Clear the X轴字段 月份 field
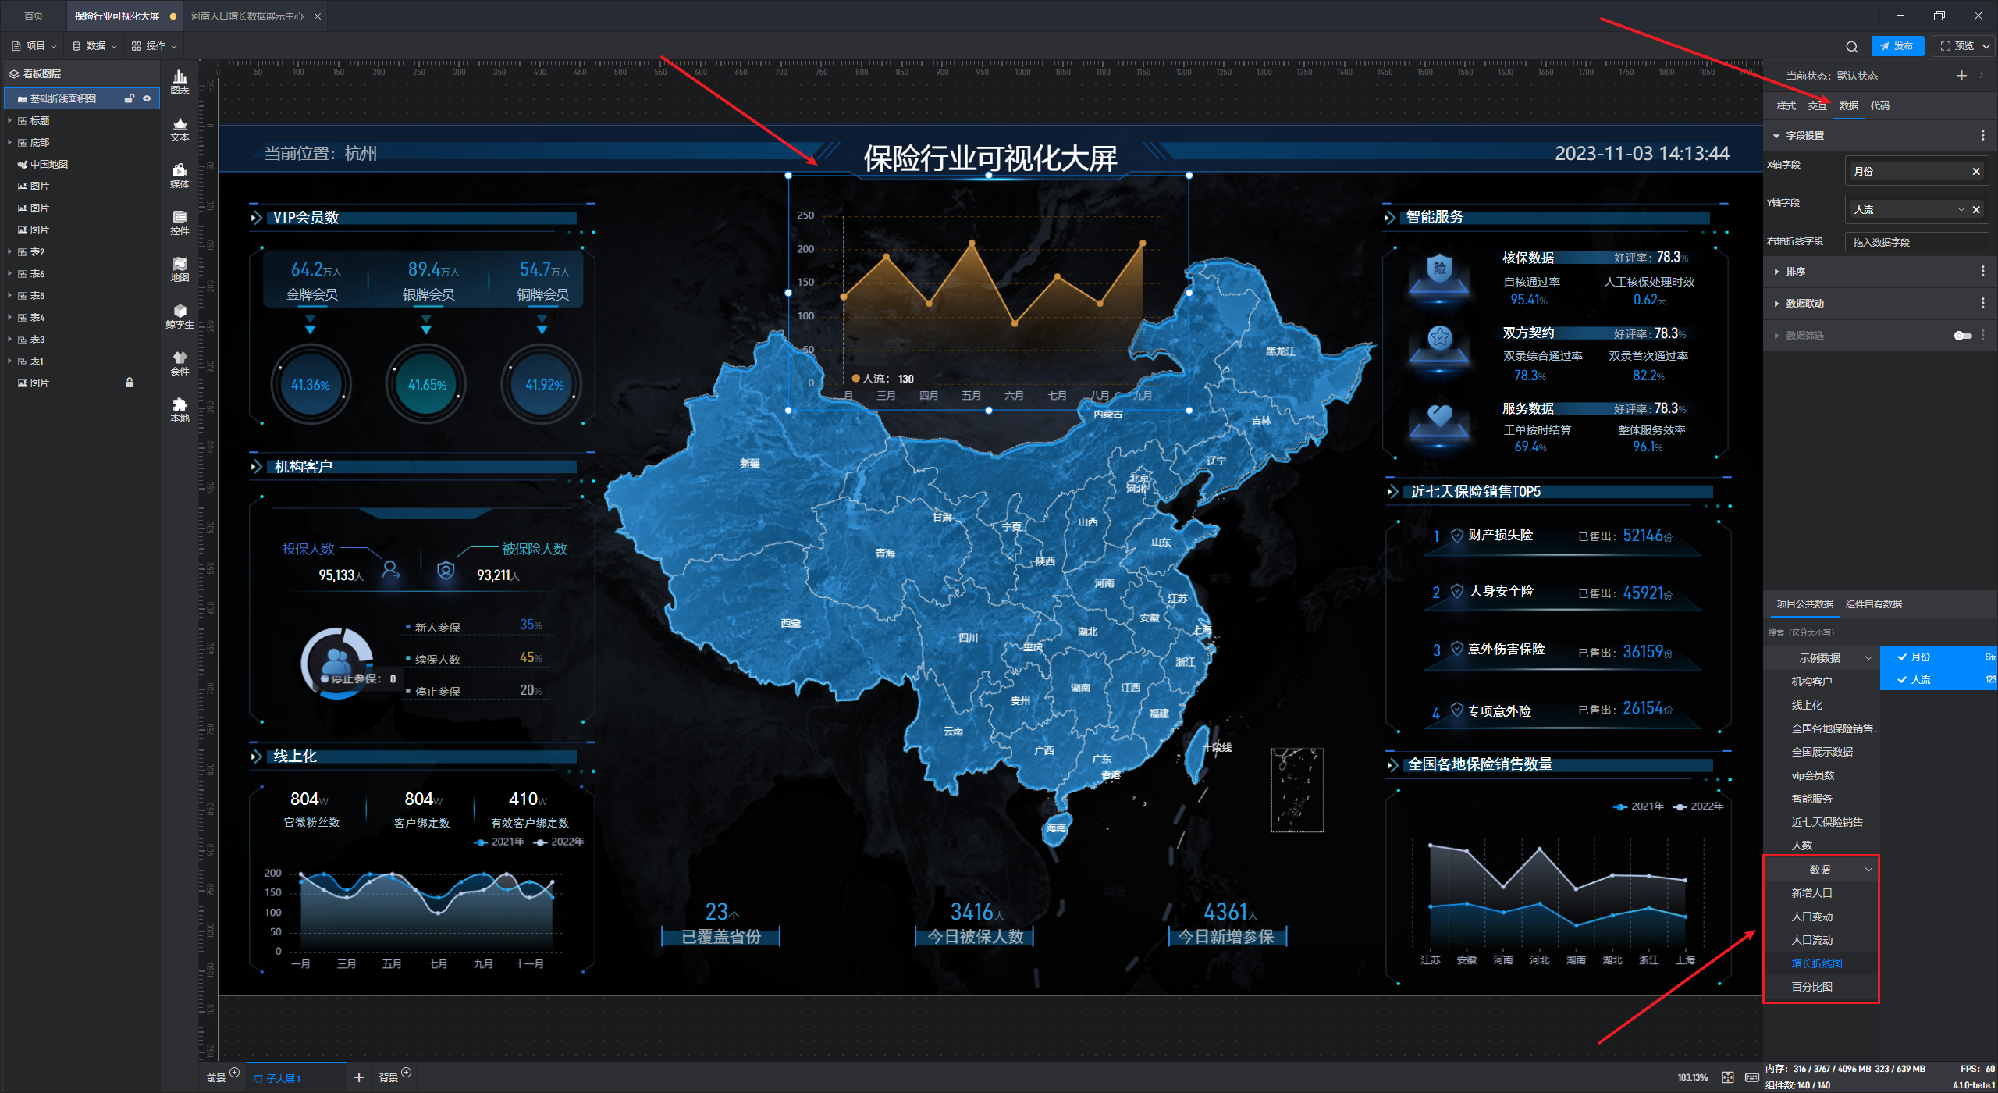1998x1093 pixels. pos(1976,172)
